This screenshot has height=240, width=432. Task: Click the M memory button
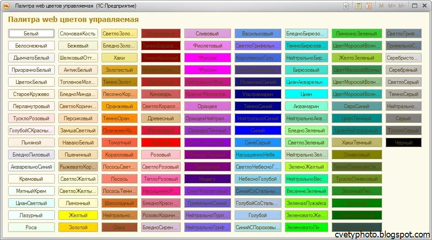(381, 6)
